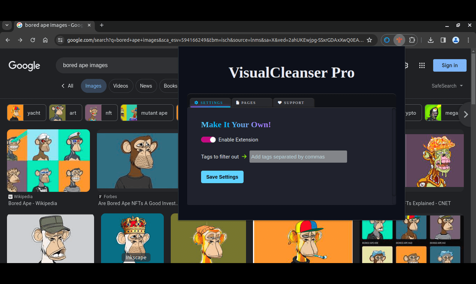This screenshot has height=284, width=476.
Task: Open the propeller hat ape thumbnail
Action: click(303, 241)
